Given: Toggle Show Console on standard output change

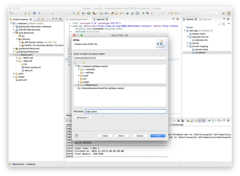Looking at the screenshot, I should 200,121.
